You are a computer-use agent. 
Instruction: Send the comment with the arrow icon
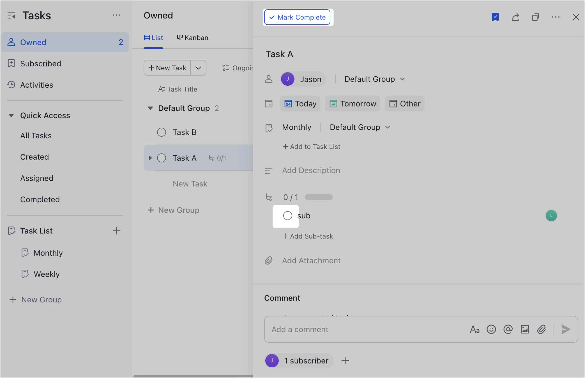tap(565, 329)
